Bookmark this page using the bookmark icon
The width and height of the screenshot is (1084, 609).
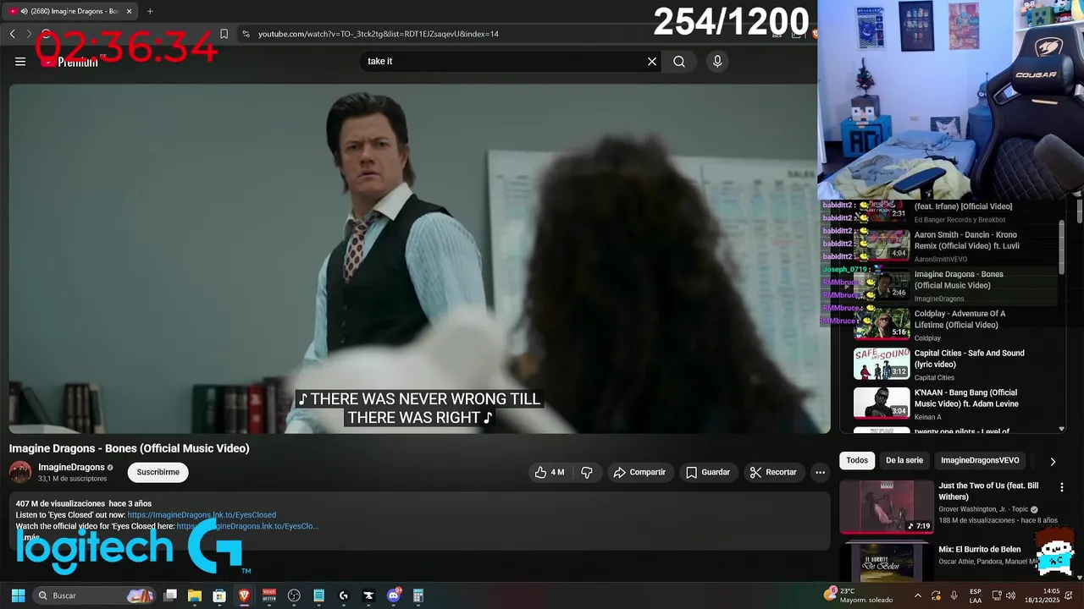[224, 34]
